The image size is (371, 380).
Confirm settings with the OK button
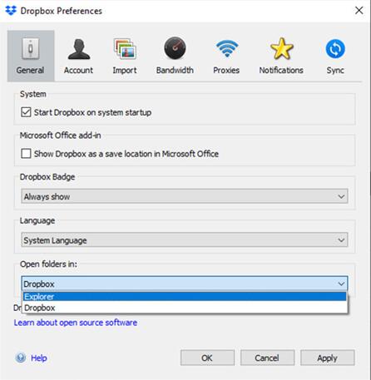click(x=207, y=358)
